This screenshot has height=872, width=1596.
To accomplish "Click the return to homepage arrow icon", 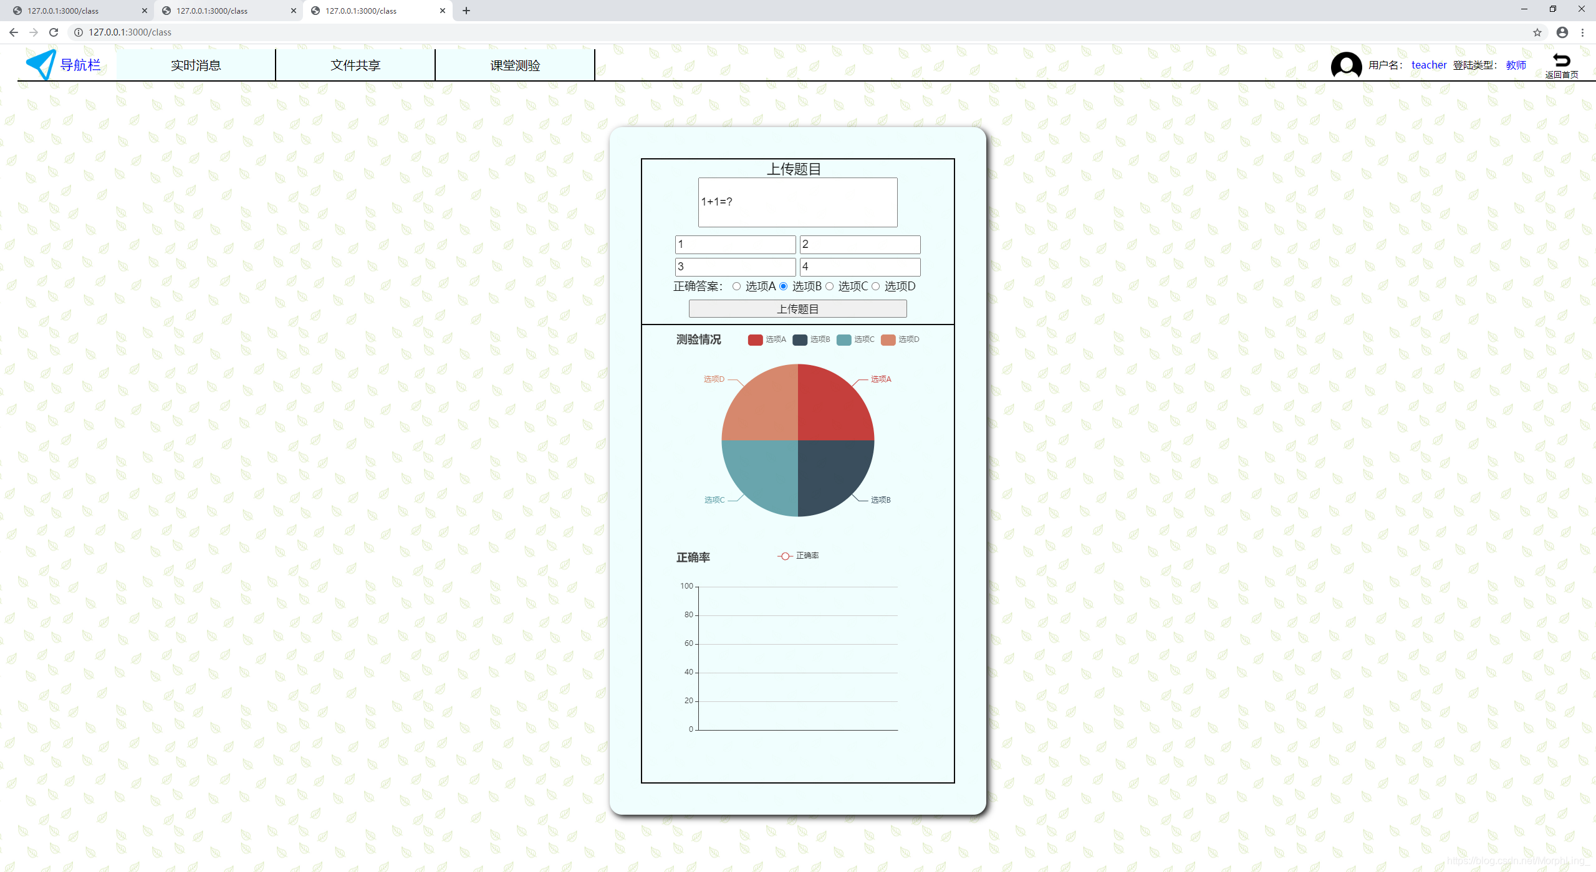I will pyautogui.click(x=1561, y=60).
